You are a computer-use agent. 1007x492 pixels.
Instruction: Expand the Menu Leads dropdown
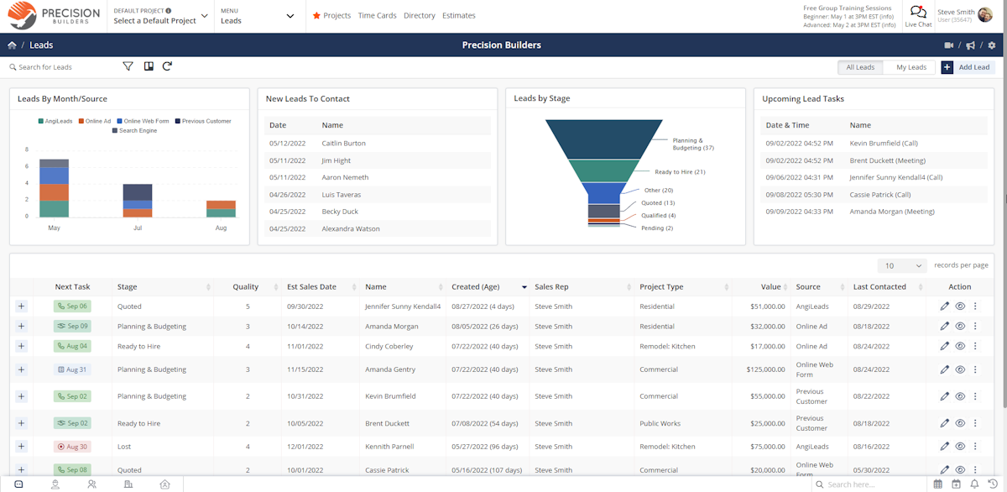tap(257, 16)
